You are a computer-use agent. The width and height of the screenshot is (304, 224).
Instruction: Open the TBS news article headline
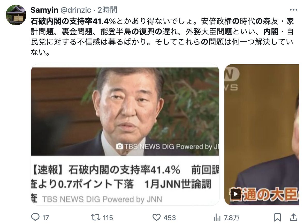pos(125,177)
